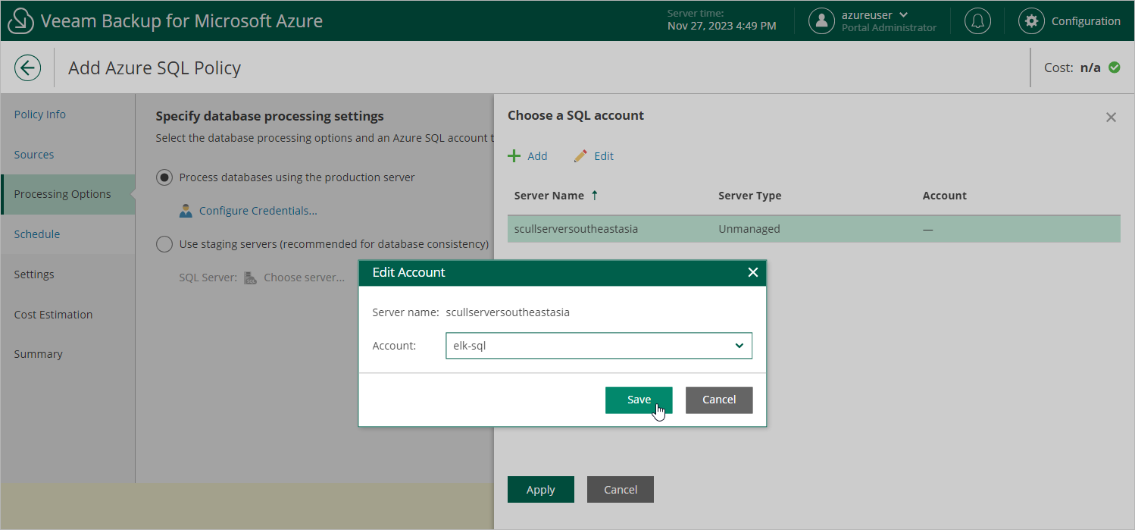Open the Settings step
Viewport: 1135px width, 530px height.
34,274
